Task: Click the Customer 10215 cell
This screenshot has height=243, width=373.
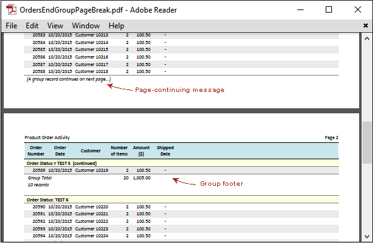Action: 92,50
